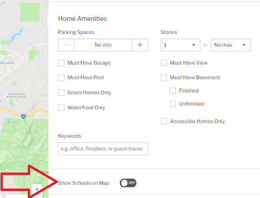Expand the No max stories dropdown
Viewport: 260px width, 198px height.
click(x=231, y=45)
